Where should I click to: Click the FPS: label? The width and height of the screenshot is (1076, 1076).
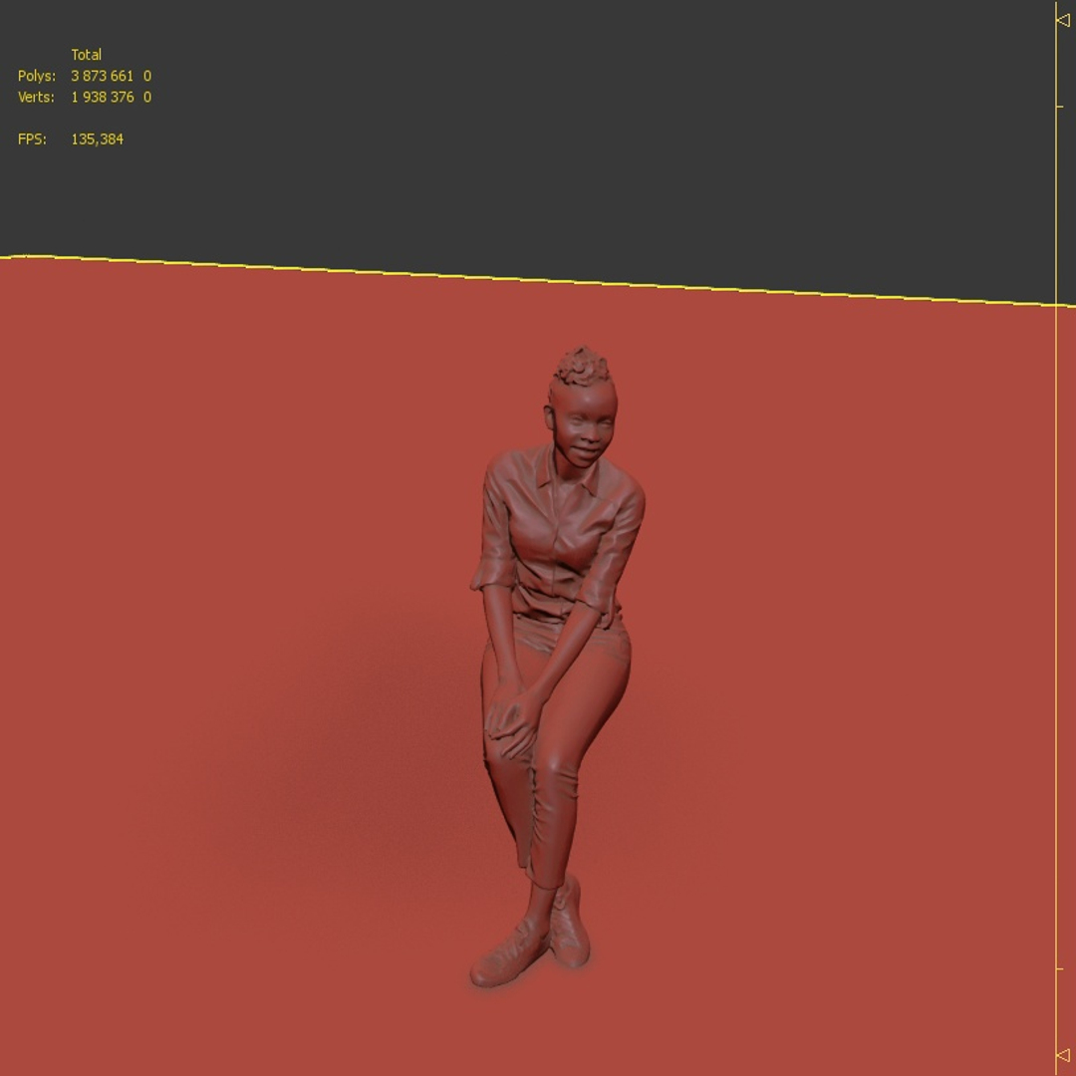coord(32,139)
